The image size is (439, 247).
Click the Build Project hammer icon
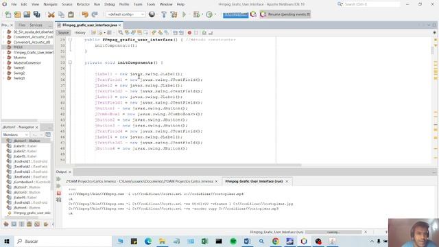click(x=164, y=14)
